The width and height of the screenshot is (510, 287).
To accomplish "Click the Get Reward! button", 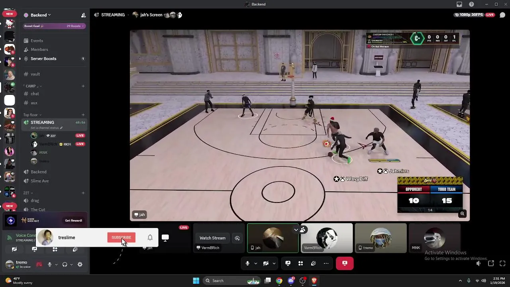I will coord(74,220).
